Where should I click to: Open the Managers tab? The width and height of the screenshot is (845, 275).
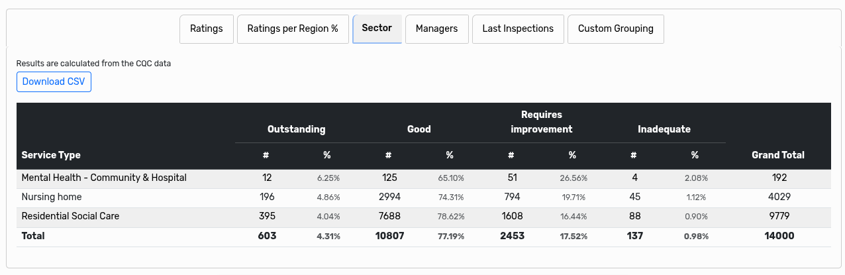click(436, 29)
